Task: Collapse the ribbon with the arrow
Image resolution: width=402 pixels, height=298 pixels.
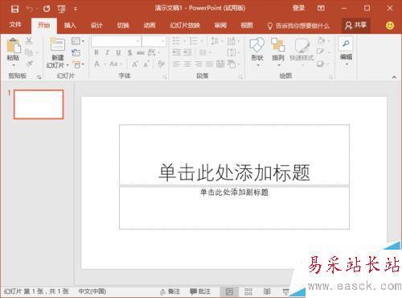Action: click(x=394, y=77)
